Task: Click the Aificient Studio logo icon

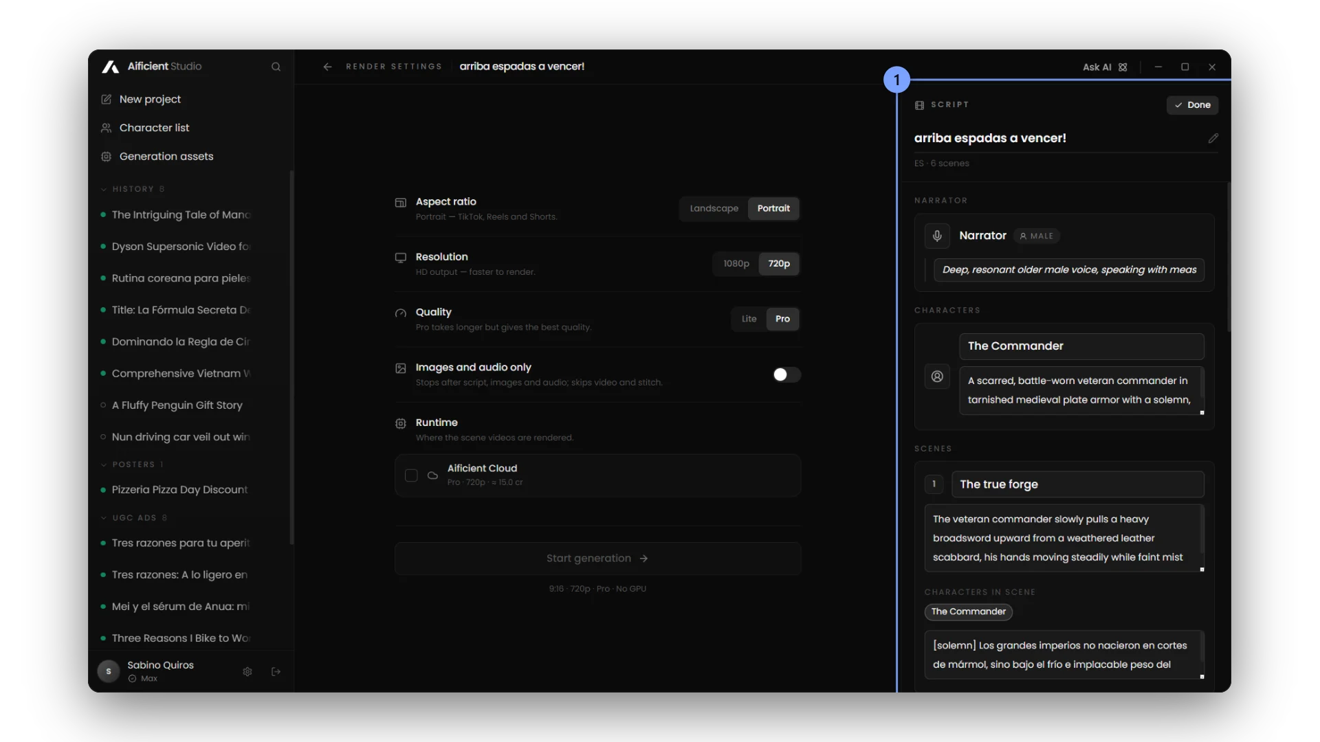Action: 110,67
